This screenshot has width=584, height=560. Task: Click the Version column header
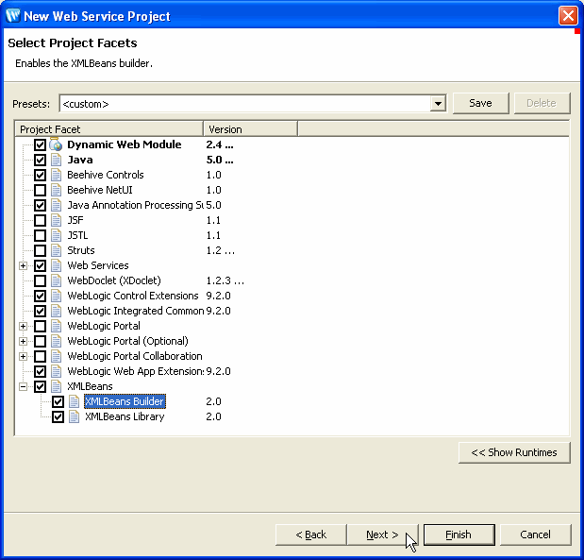(251, 129)
